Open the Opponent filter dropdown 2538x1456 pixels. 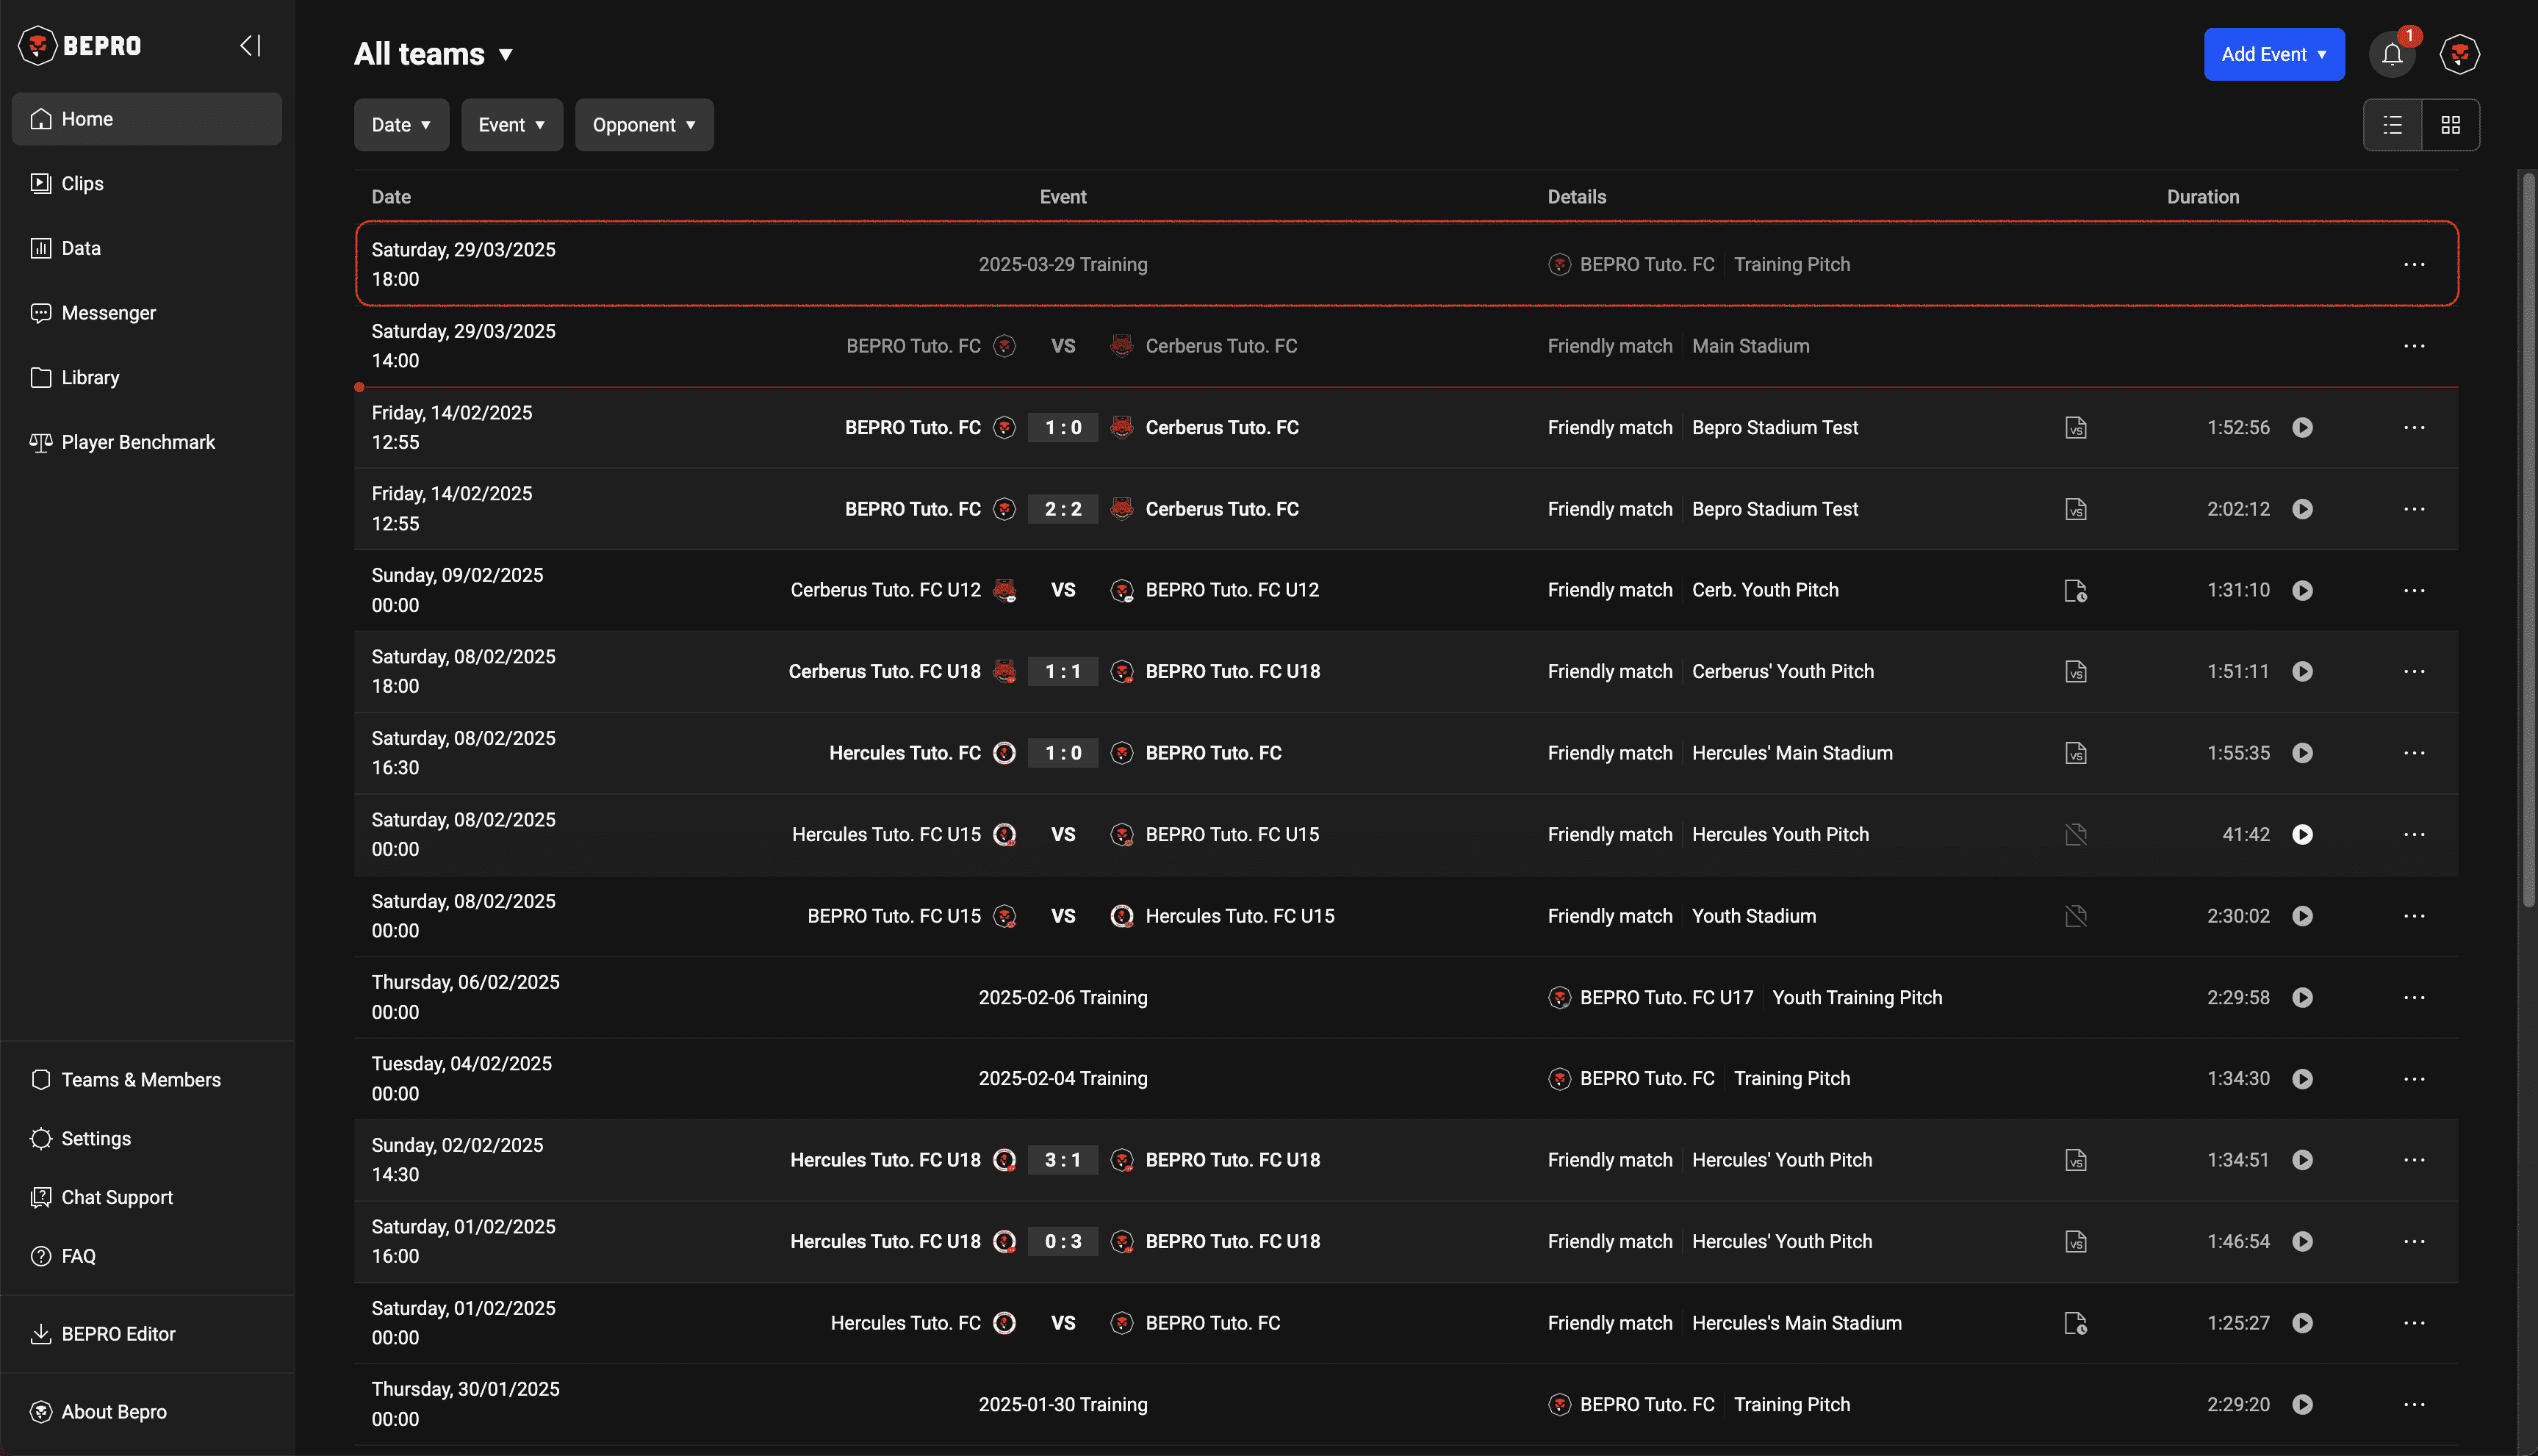click(x=643, y=125)
